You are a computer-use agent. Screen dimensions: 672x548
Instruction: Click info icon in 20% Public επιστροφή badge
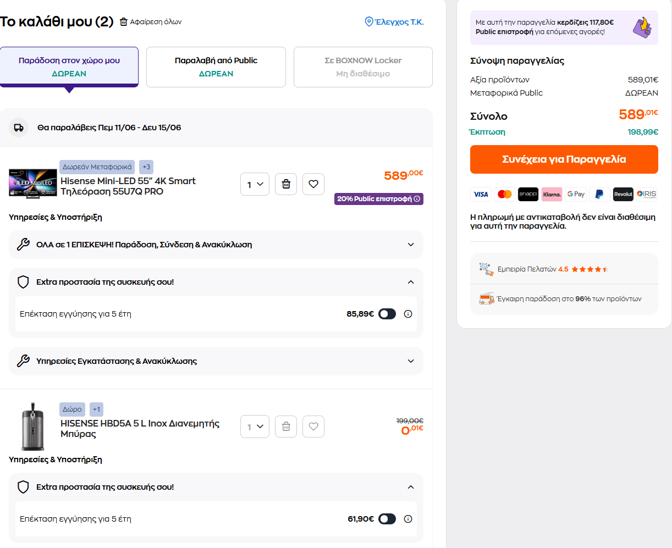[x=417, y=199]
